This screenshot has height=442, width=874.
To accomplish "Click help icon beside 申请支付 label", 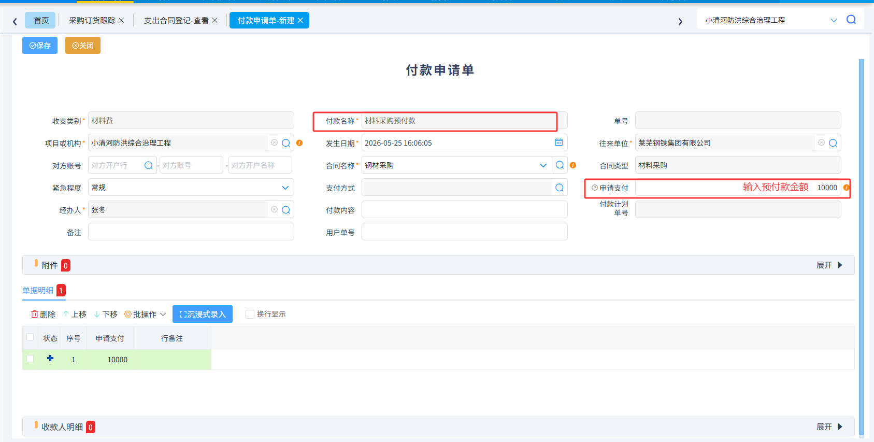I will click(595, 188).
